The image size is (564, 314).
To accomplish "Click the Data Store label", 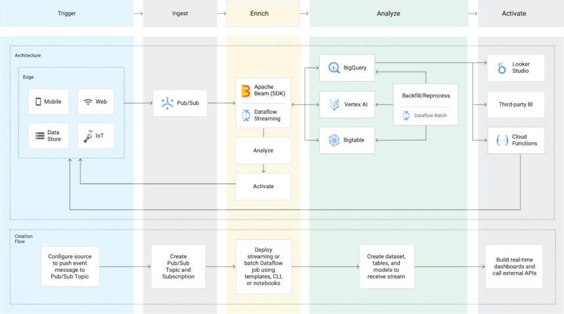I will (x=54, y=135).
